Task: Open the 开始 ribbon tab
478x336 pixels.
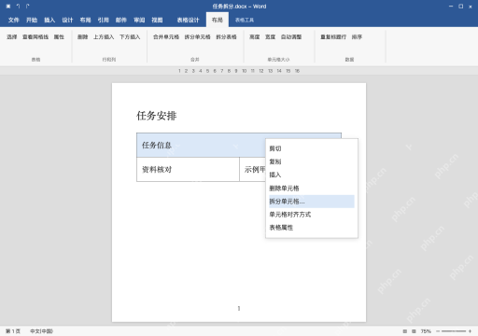Action: click(x=32, y=20)
